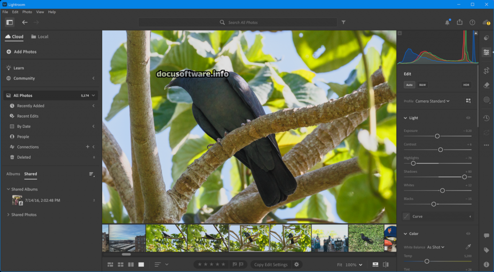Open the Keywords tag panel
Screen dimensions: 494x272
point(486,250)
